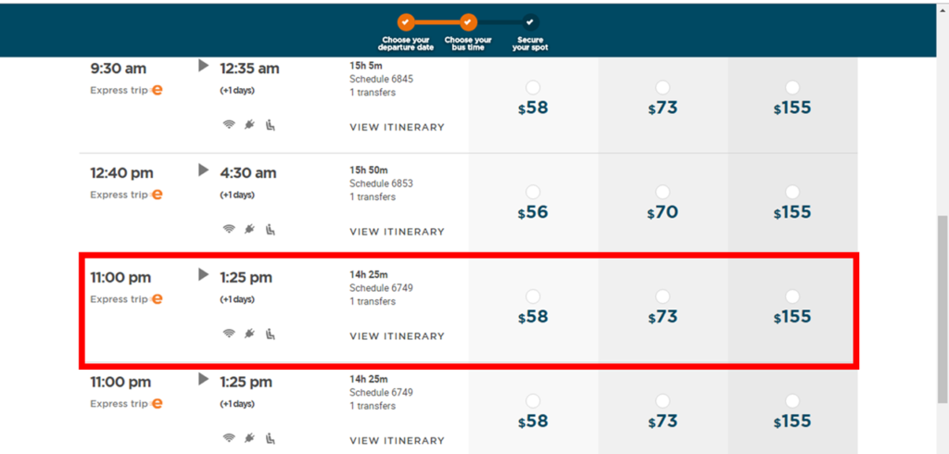The width and height of the screenshot is (949, 454).
Task: Click arrow icon beside 9:30 am departure
Action: [204, 66]
